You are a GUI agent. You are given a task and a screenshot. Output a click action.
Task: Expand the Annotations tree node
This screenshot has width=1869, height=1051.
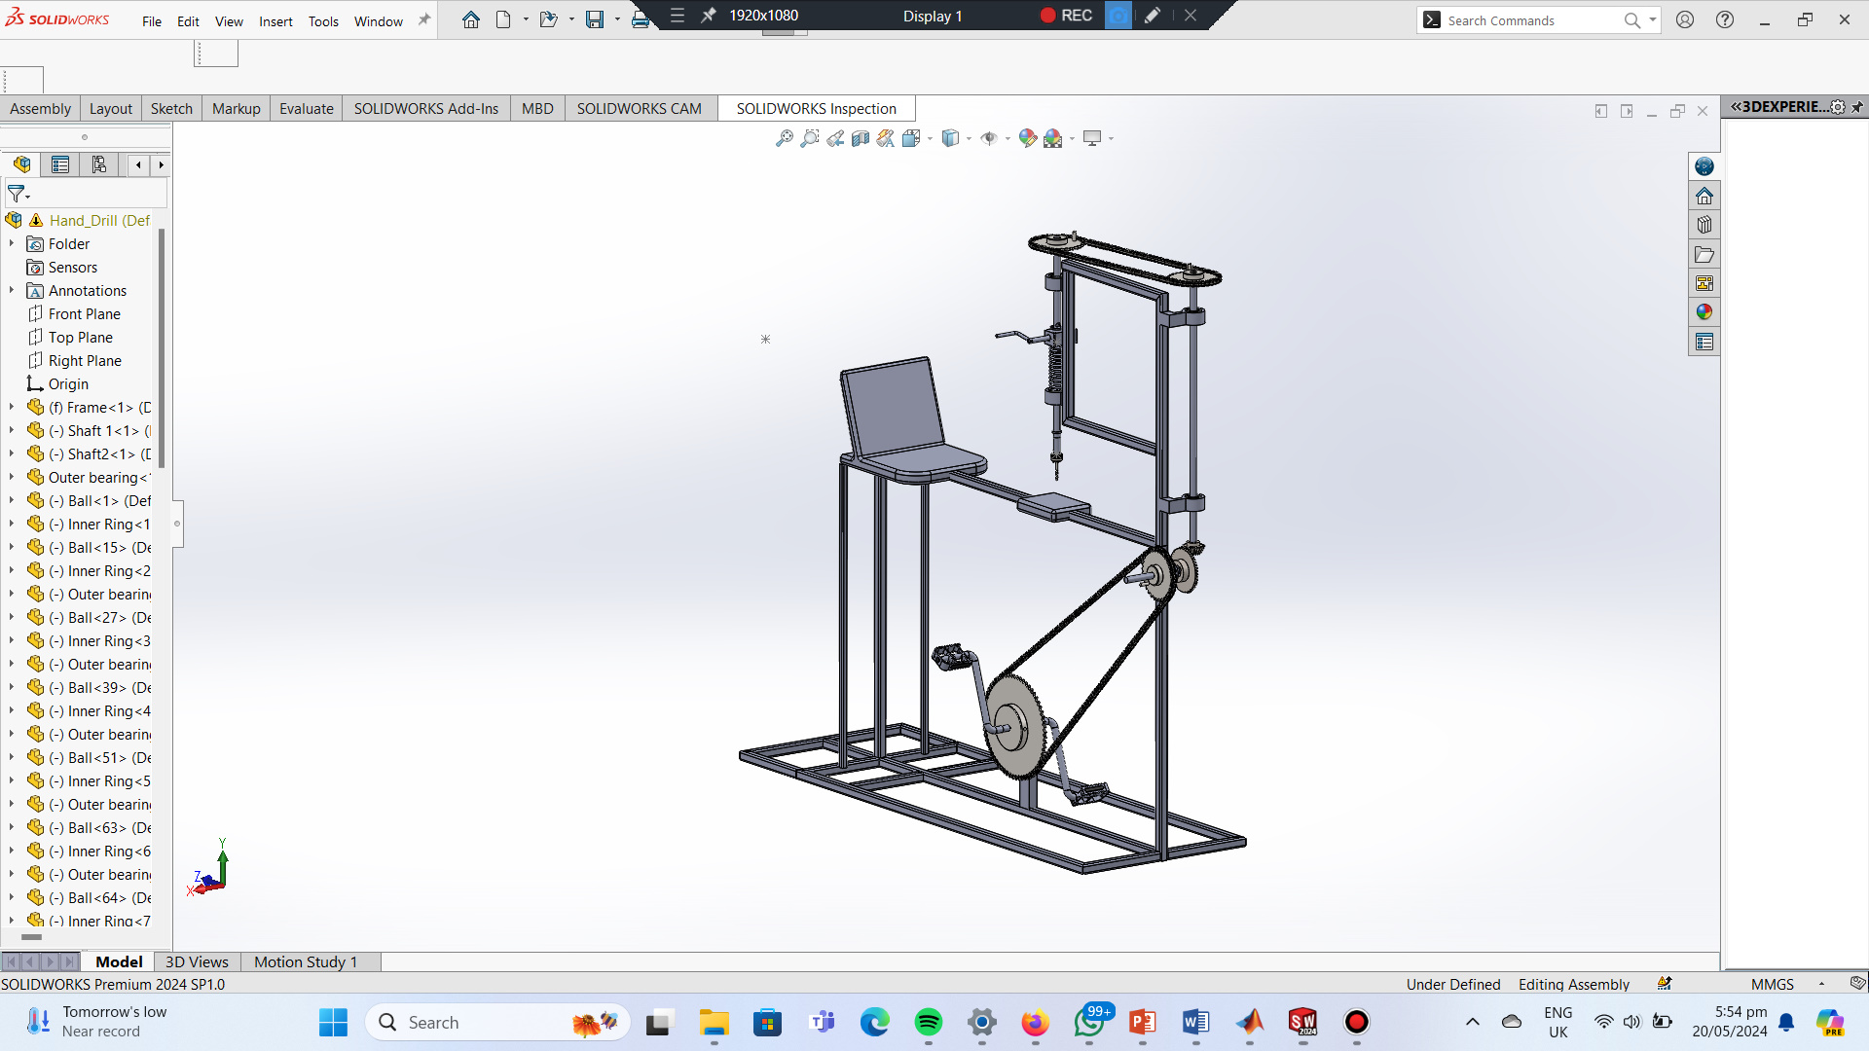[12, 290]
